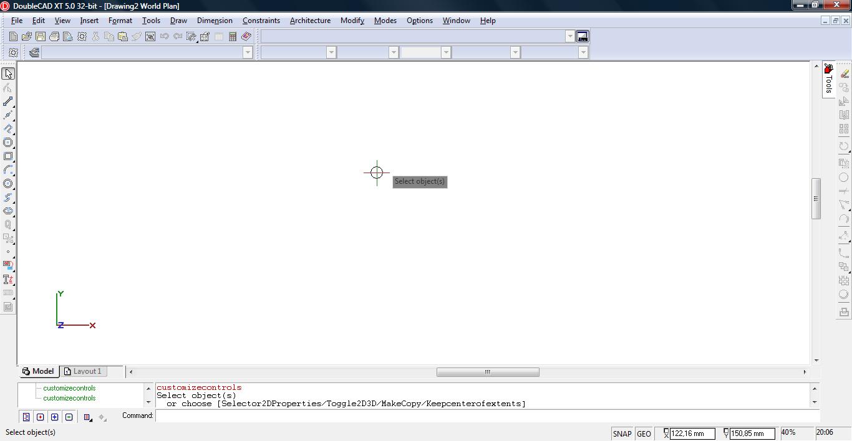Click the Print icon in toolbar
The image size is (852, 441).
[x=54, y=37]
